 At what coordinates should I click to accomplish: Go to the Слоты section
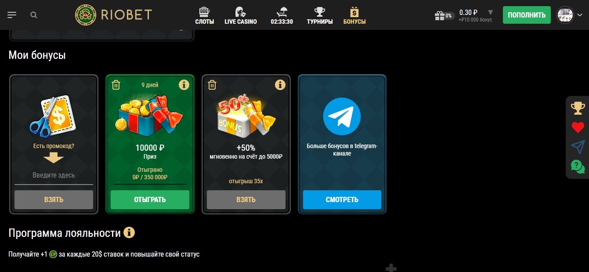click(205, 15)
